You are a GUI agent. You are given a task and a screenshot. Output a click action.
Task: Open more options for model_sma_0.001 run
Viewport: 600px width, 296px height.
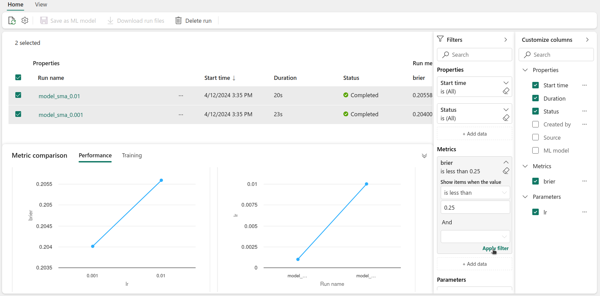pos(181,115)
